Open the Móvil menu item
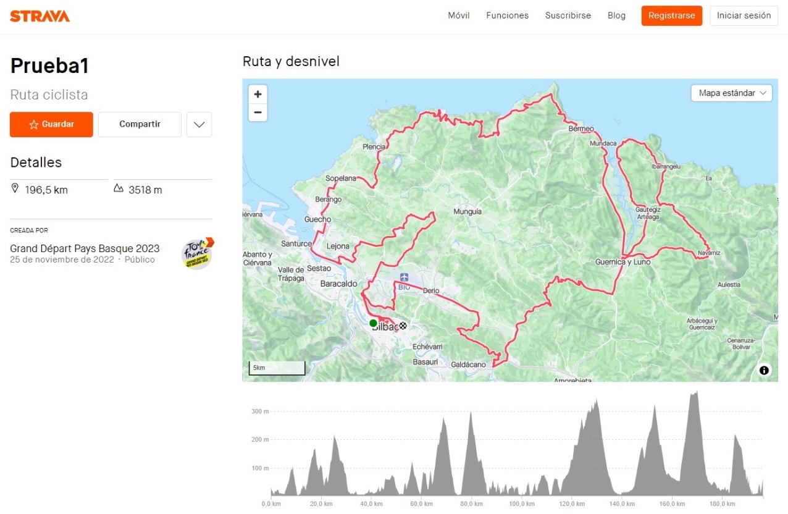Viewport: 788px width, 514px height. click(459, 15)
